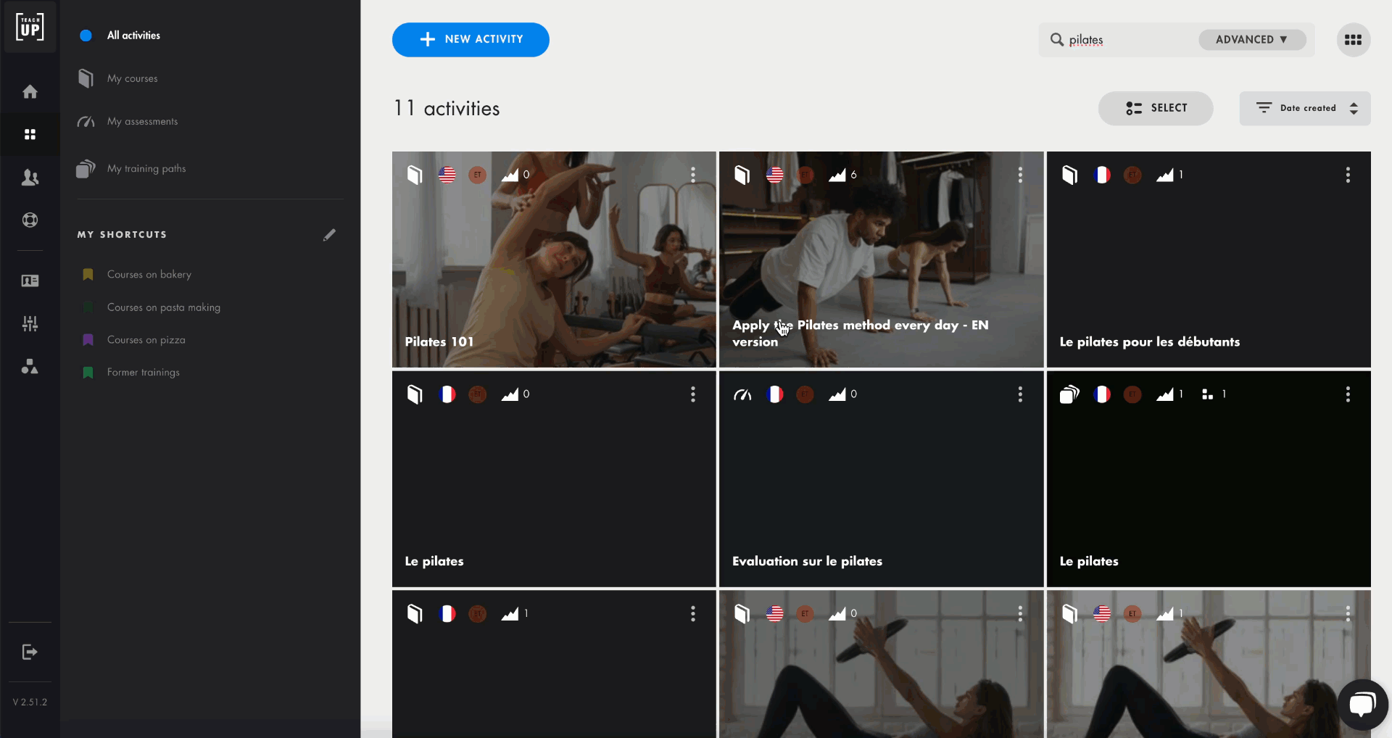
Task: Expand the ADVANCED search dropdown
Action: pyautogui.click(x=1252, y=40)
